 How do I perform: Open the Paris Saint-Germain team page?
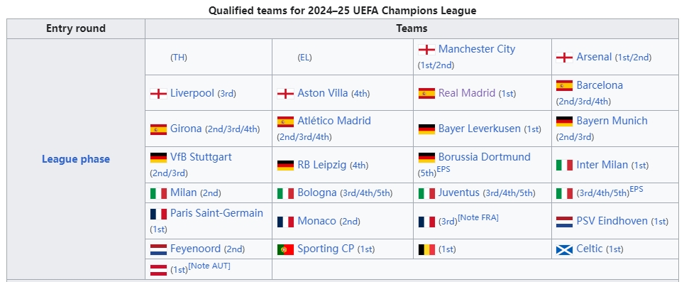coord(217,213)
